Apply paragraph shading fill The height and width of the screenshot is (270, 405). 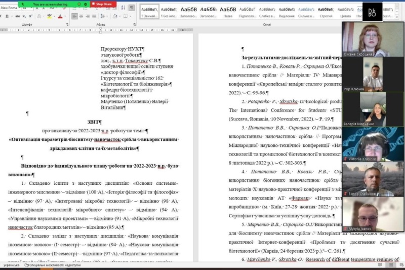pyautogui.click(x=115, y=16)
